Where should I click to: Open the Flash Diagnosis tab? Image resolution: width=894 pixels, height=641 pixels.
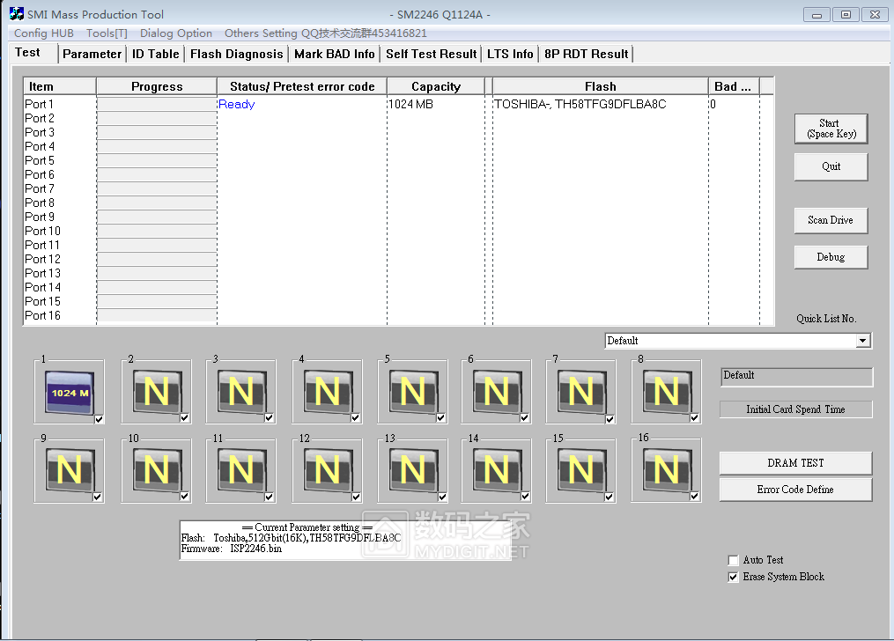[x=237, y=54]
